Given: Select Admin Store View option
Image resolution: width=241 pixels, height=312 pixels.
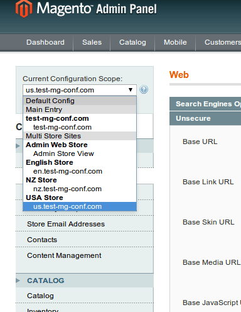Looking at the screenshot, I should pyautogui.click(x=80, y=153).
